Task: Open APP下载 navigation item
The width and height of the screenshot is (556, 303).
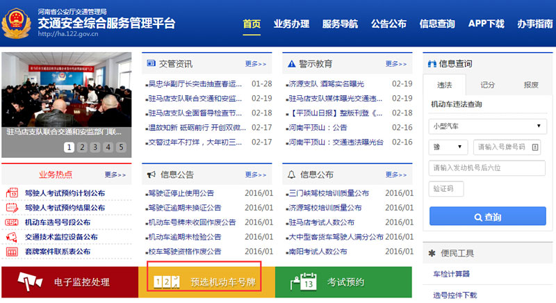Action: pos(486,24)
